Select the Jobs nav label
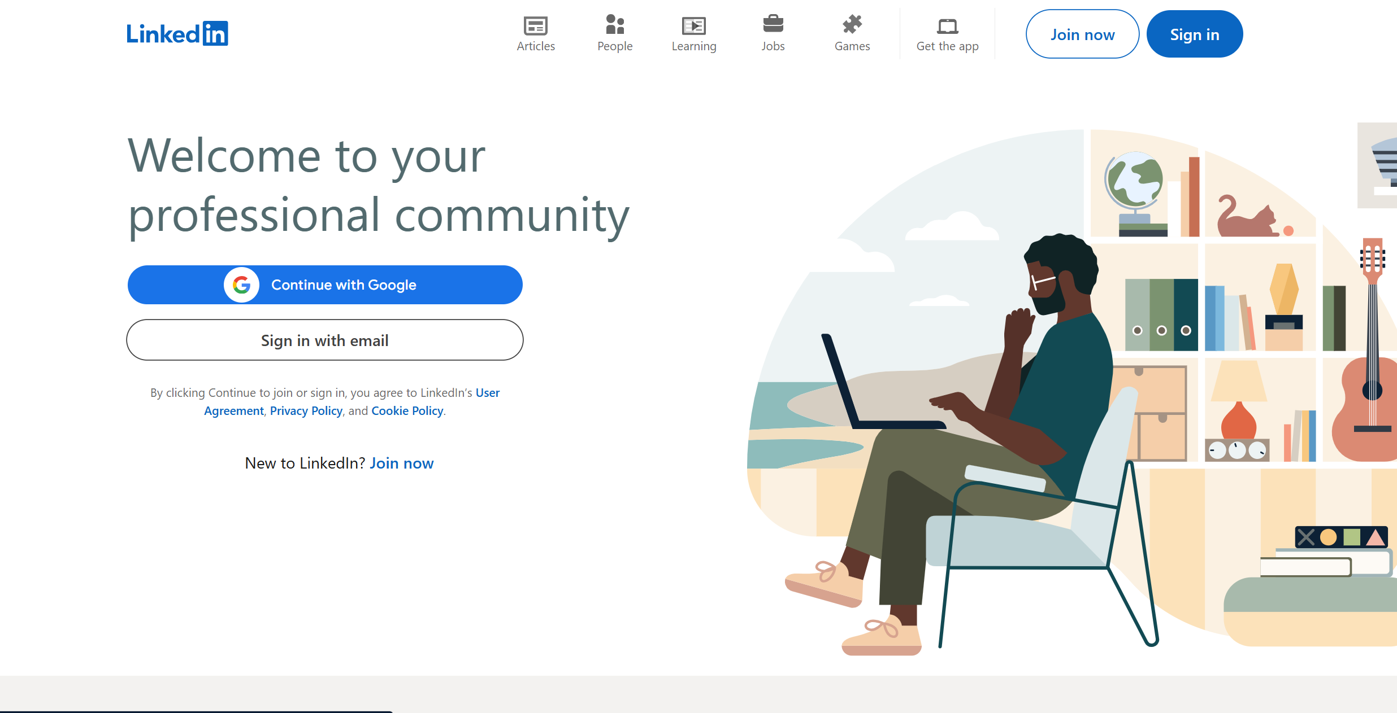 (x=773, y=46)
